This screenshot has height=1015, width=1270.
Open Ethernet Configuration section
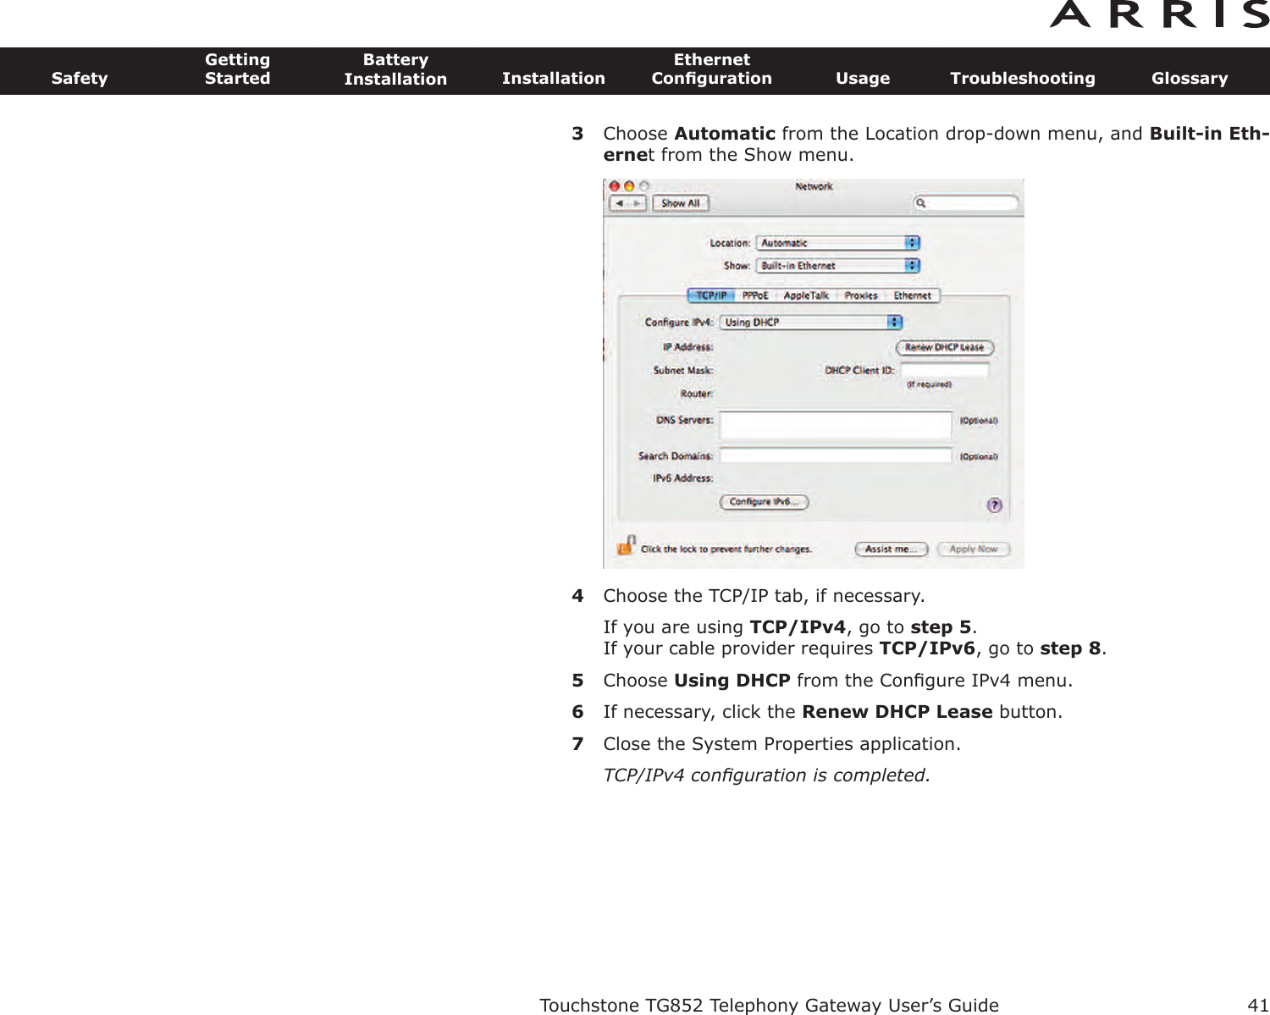[712, 69]
